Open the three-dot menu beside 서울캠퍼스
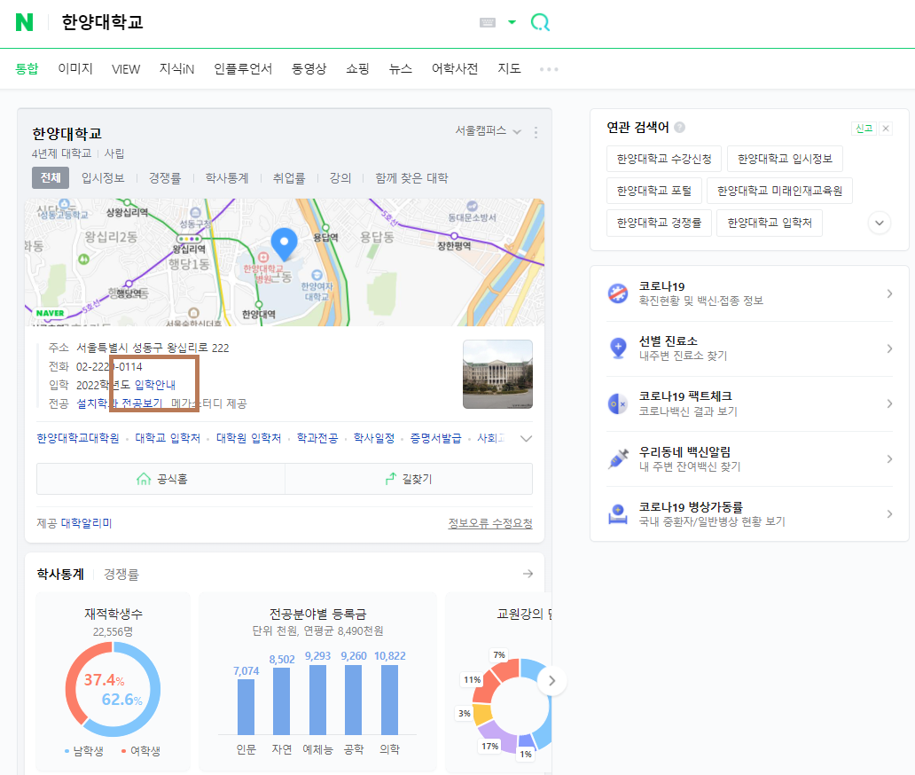Viewport: 915px width, 775px height. pyautogui.click(x=536, y=130)
